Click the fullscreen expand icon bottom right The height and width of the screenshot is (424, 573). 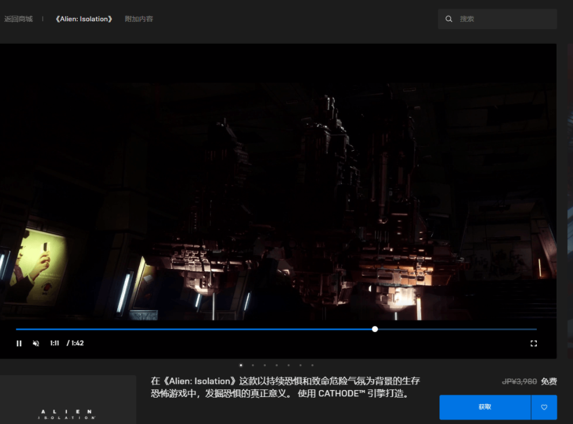[x=533, y=343]
